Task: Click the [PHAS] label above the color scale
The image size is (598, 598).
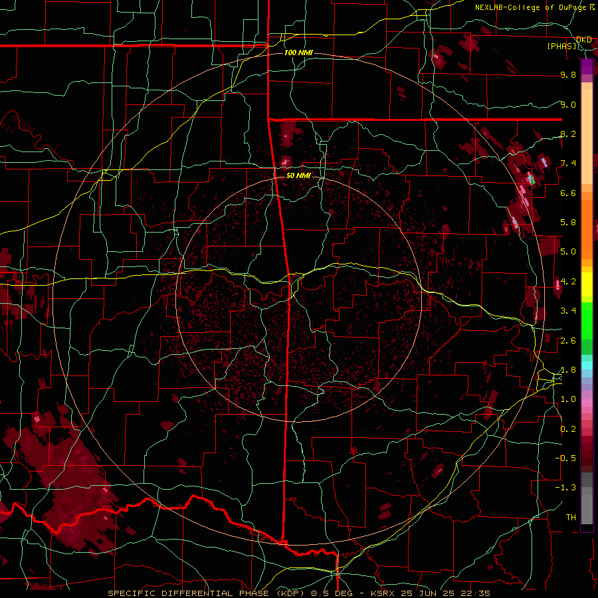Action: click(x=562, y=46)
